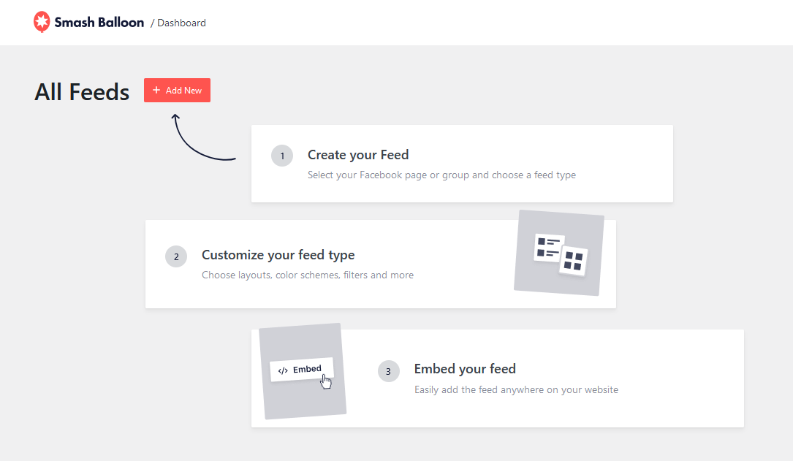
Task: Select the Embed your feed title
Action: 465,369
